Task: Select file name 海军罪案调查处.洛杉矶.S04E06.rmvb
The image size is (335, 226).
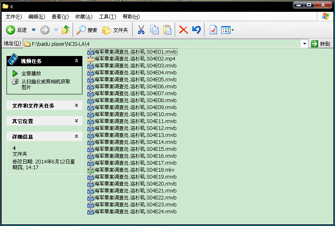Action: pos(135,87)
